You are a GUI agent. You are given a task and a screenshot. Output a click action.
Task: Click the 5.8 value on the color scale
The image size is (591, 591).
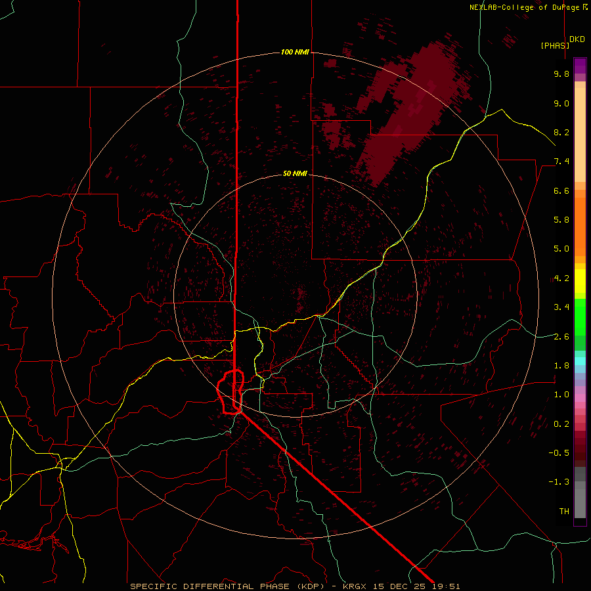(x=561, y=220)
